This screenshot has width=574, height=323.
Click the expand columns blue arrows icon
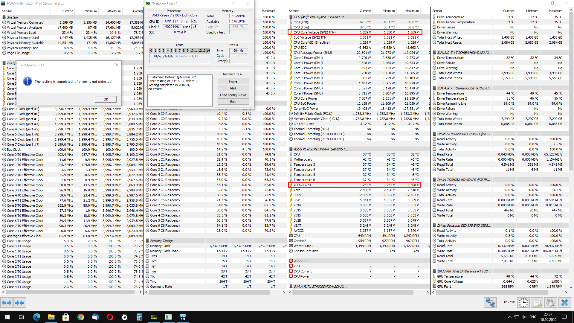7,303
